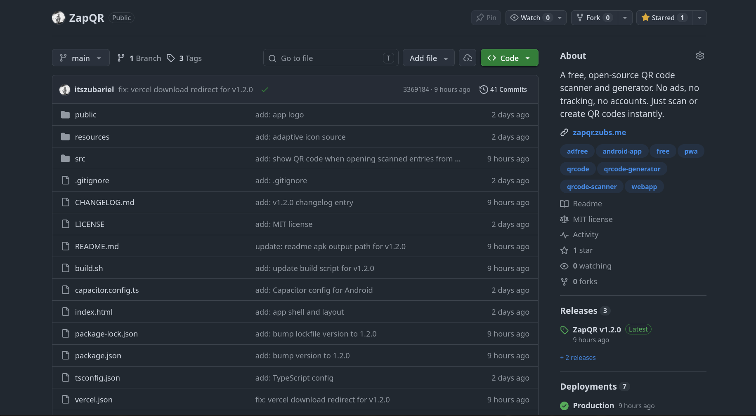Toggle Watch for this repository
The image size is (756, 416).
530,18
